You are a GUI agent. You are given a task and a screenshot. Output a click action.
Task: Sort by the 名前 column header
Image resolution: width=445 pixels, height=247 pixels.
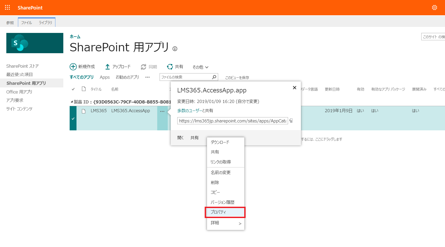pos(115,89)
